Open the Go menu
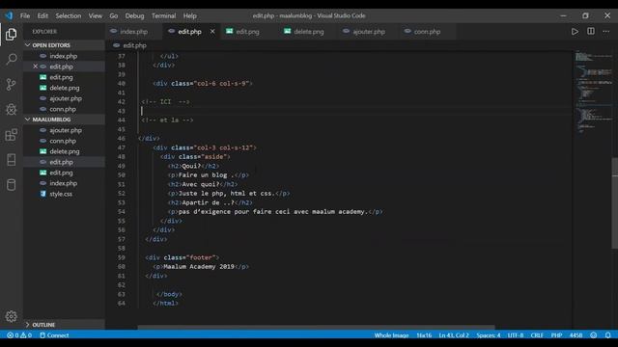The image size is (618, 347). coord(114,15)
